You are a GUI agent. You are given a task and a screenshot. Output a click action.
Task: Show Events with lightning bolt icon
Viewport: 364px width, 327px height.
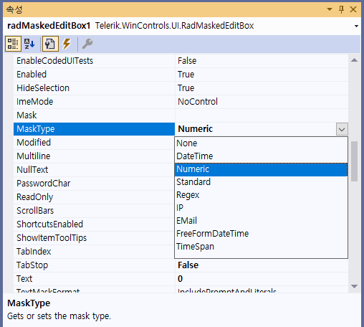pos(67,44)
